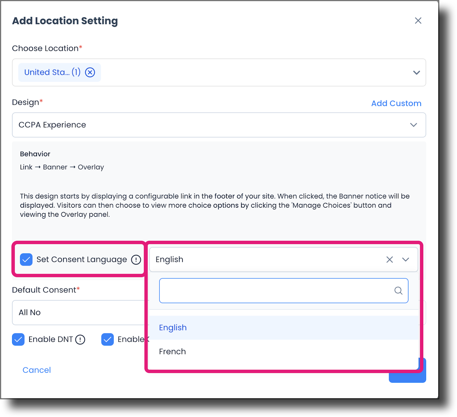
Task: Clear the English selection with the X icon
Action: [x=389, y=260]
